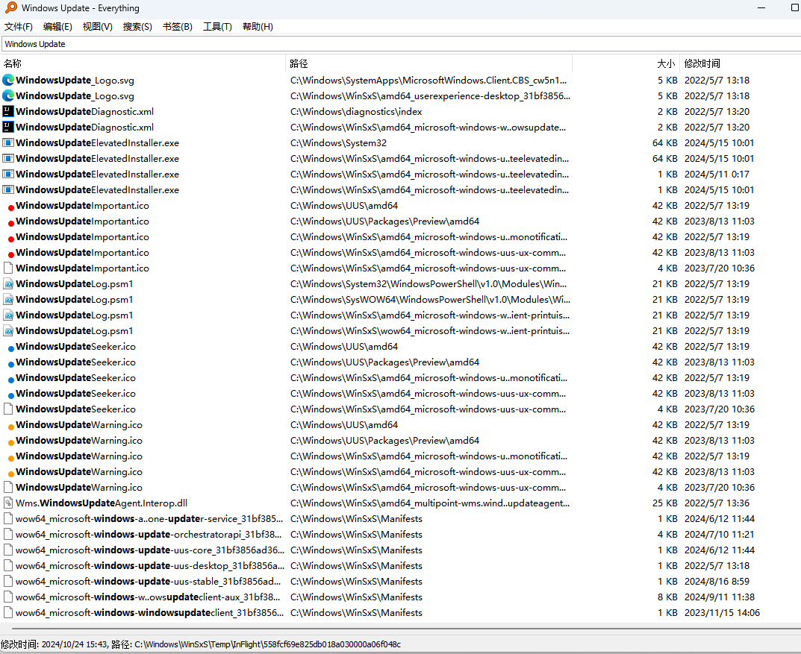Click blue icon of WindowsUpdateSeeker.ico in Packages\Preview\amd64
The width and height of the screenshot is (801, 654).
10,364
